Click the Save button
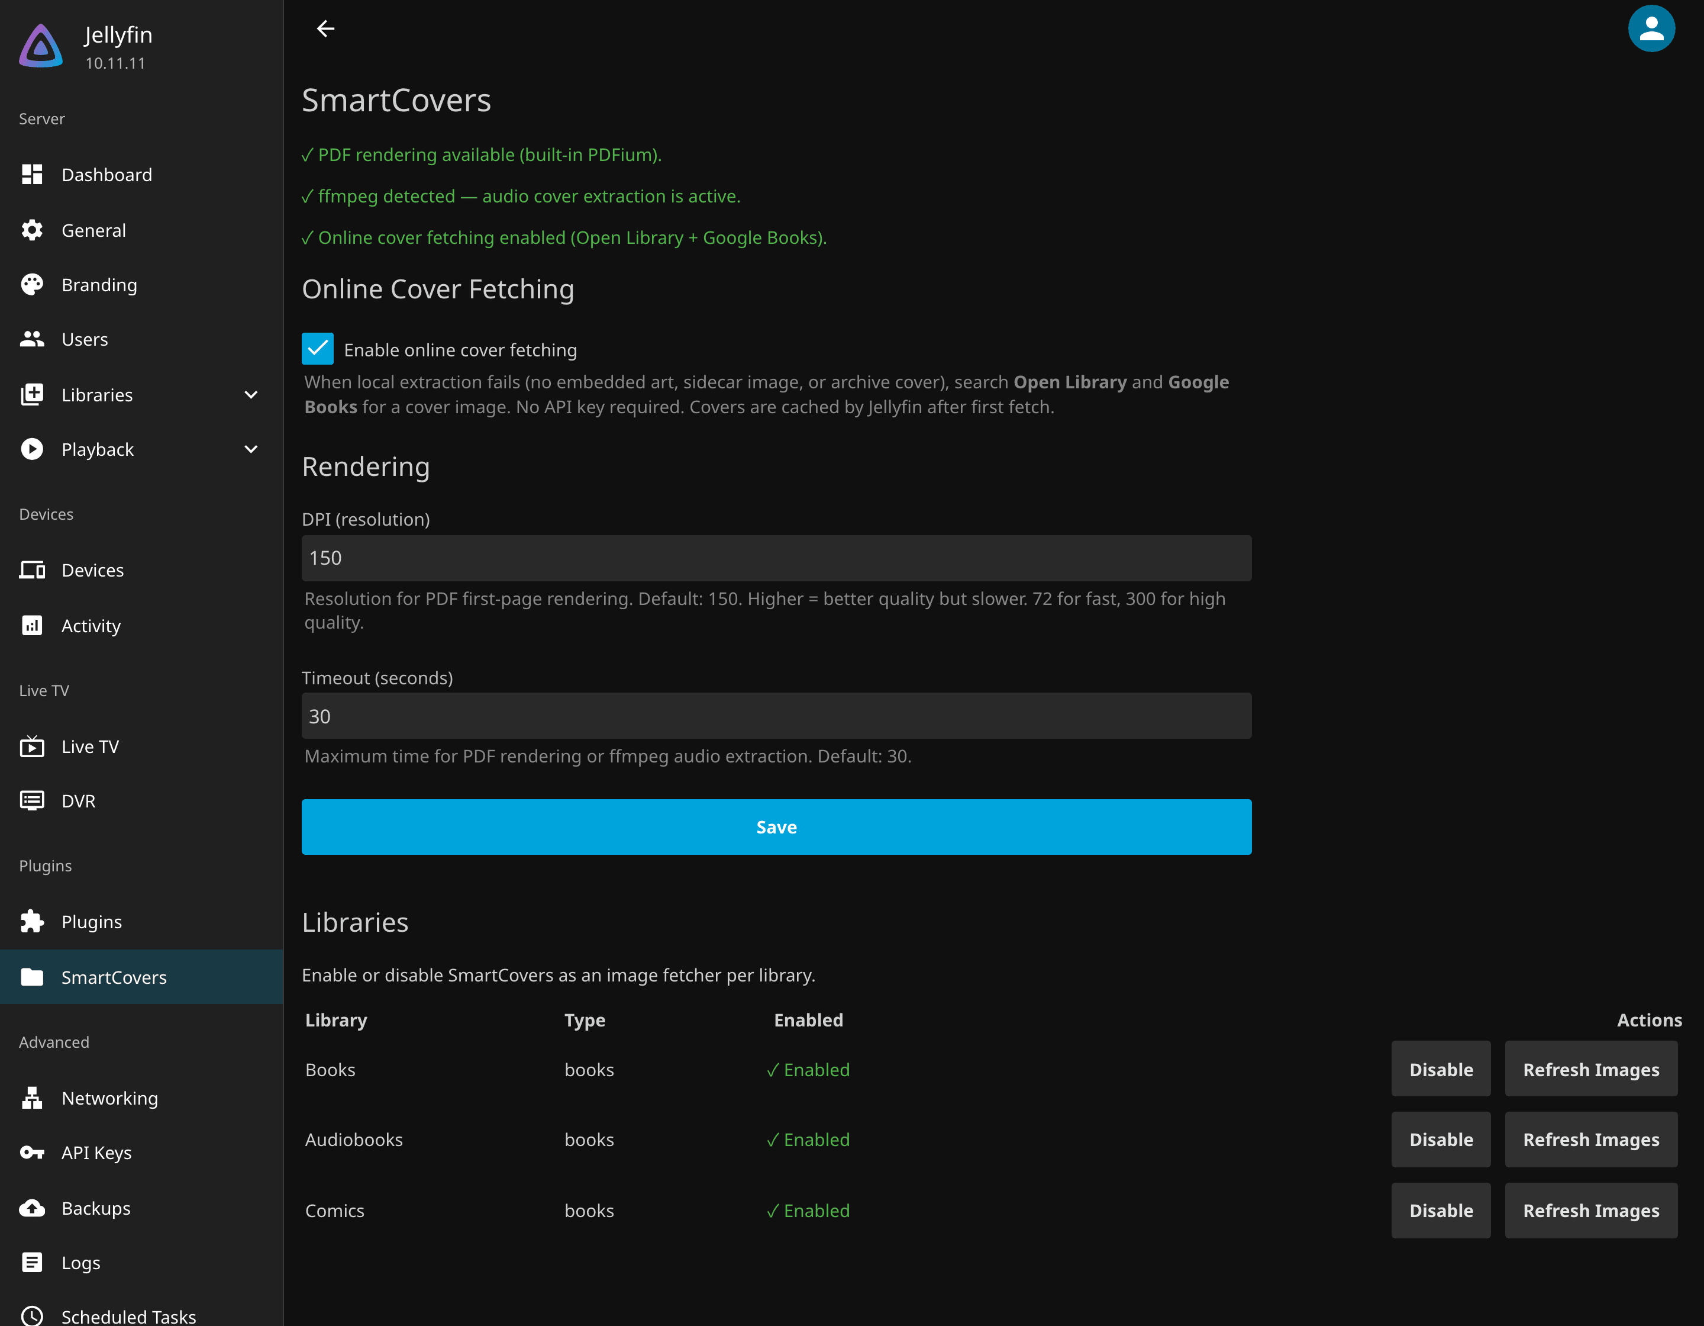The width and height of the screenshot is (1704, 1326). click(776, 826)
